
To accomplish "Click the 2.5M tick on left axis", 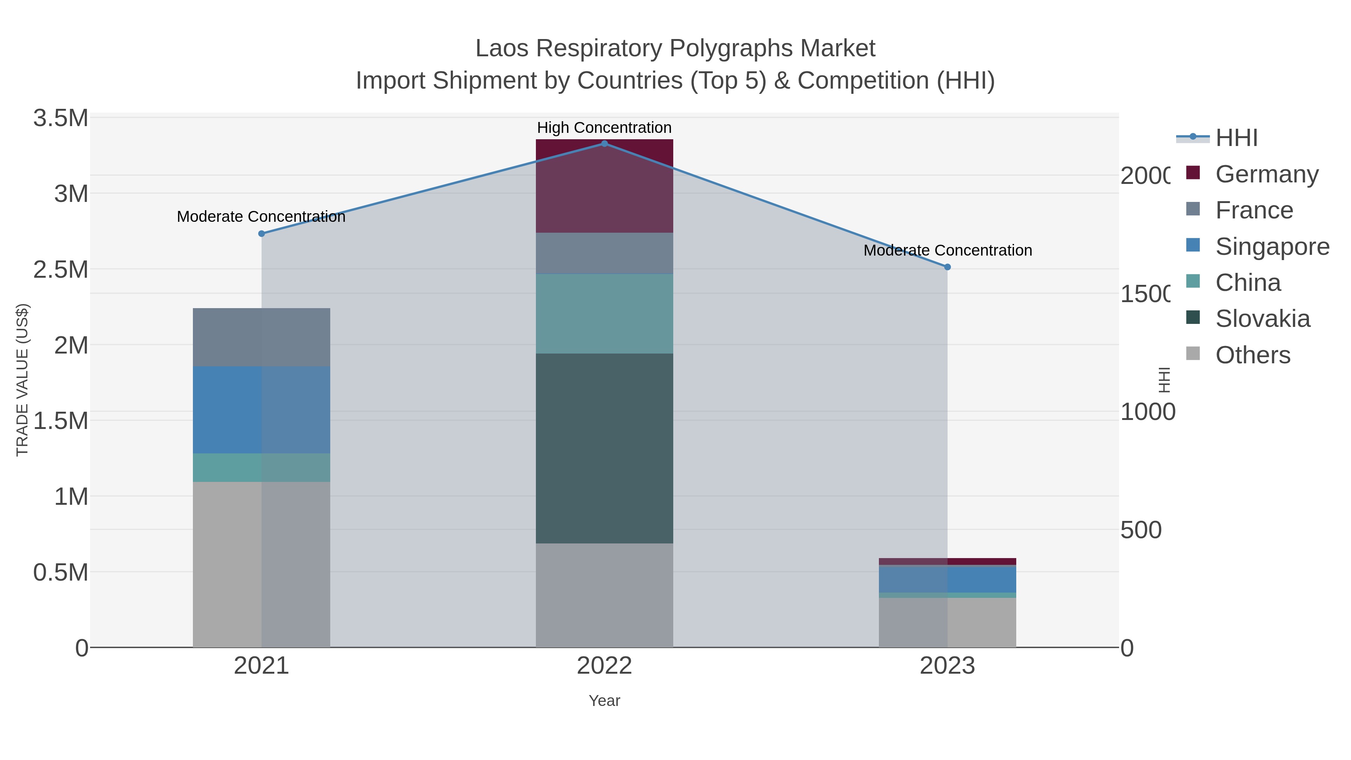I will click(x=61, y=269).
